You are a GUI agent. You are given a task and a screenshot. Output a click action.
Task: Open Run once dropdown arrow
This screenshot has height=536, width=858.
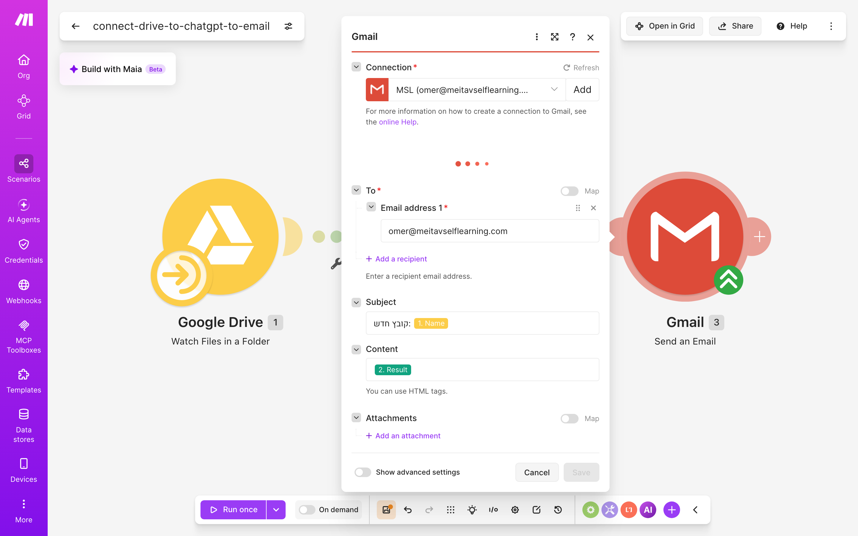[276, 510]
